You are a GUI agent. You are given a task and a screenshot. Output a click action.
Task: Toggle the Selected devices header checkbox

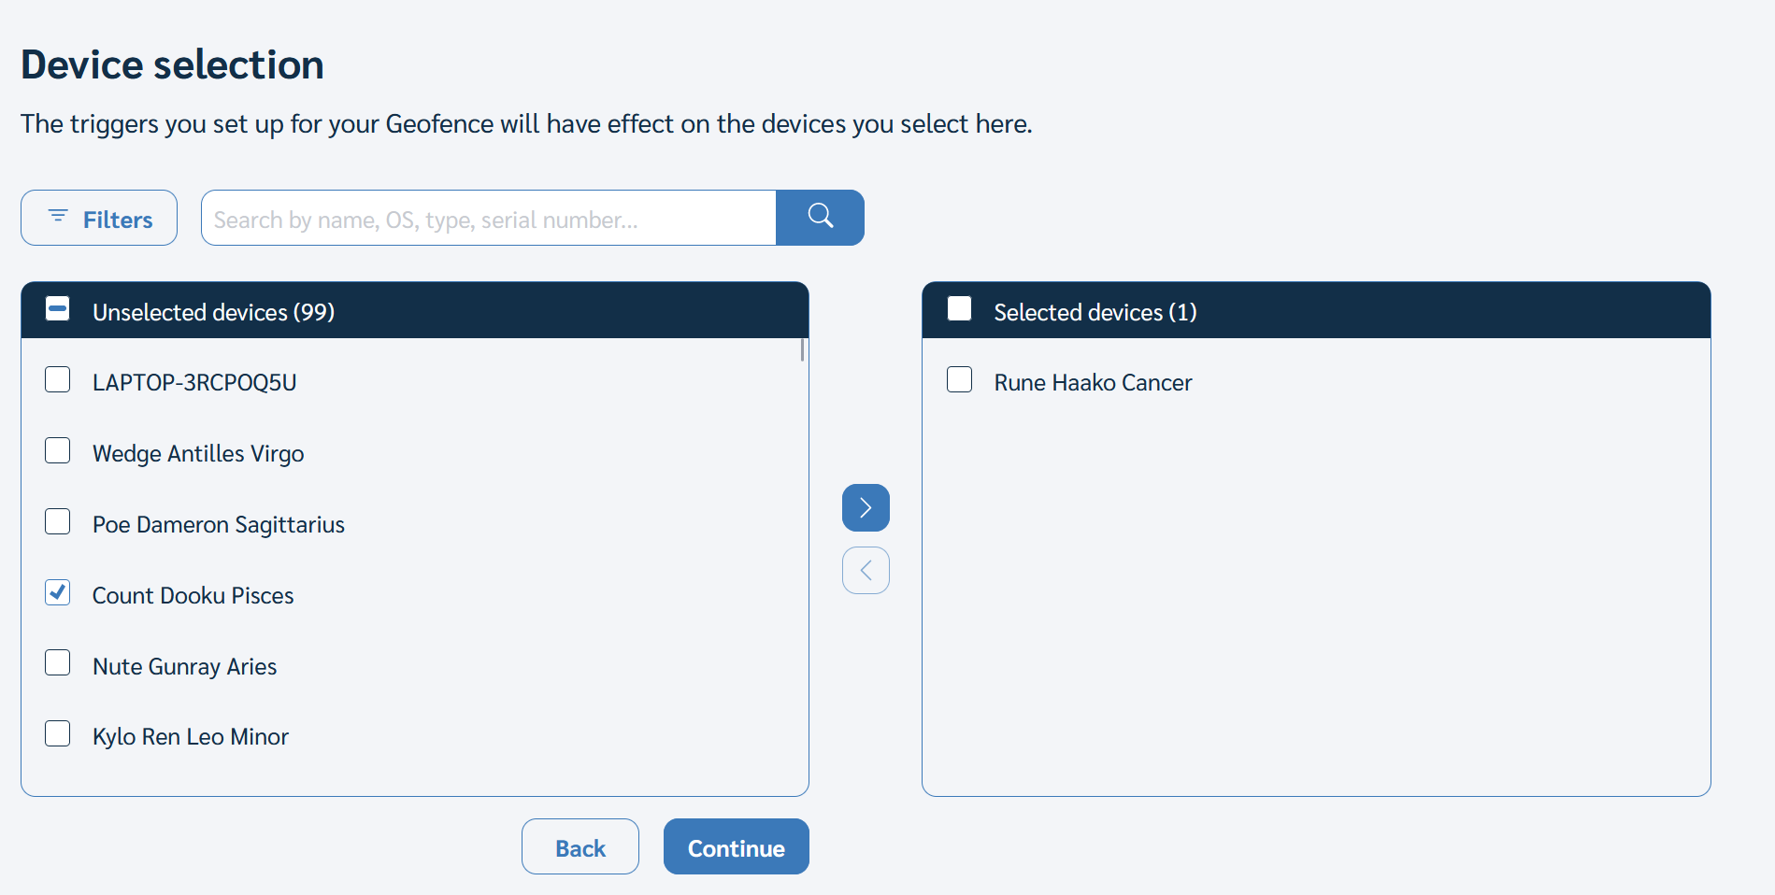pos(959,309)
